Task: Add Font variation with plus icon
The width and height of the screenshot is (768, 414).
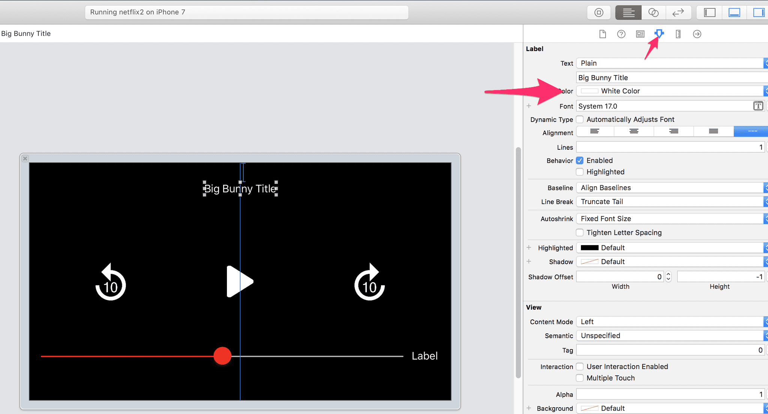Action: click(529, 106)
